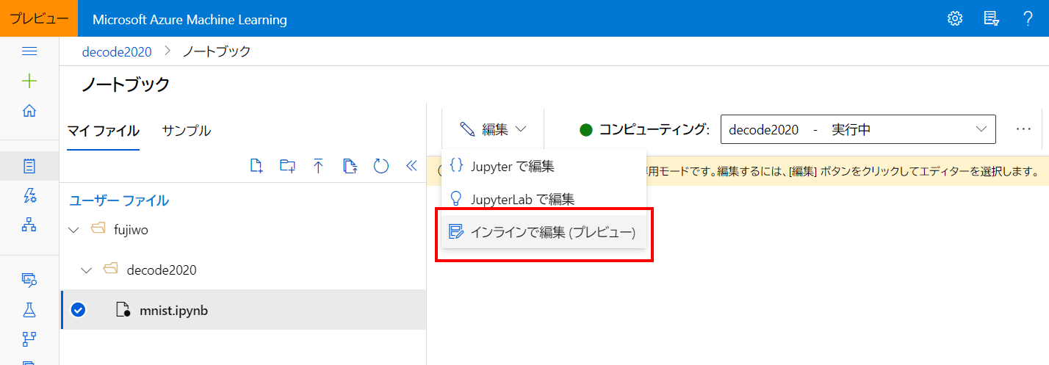Click the create new file icon

click(256, 166)
